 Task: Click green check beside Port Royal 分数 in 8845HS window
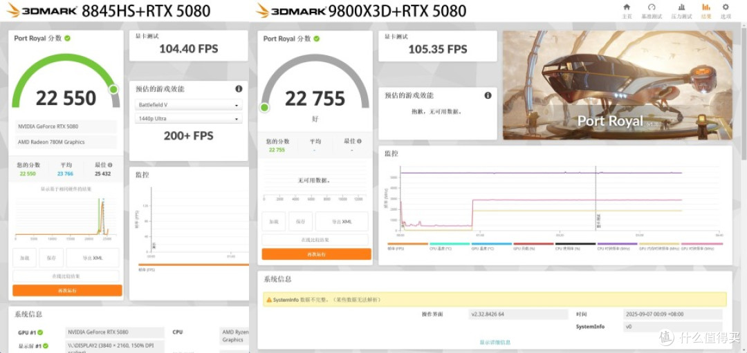click(67, 38)
